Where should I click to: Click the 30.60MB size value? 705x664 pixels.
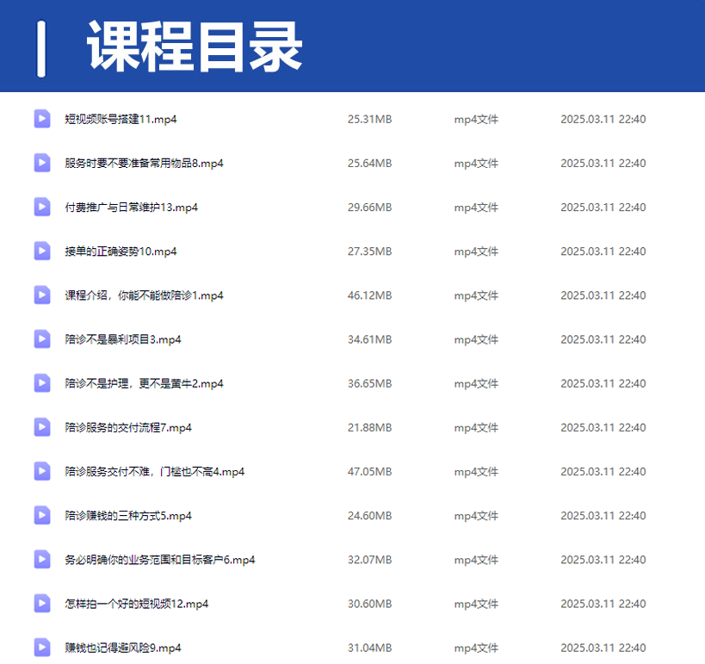point(369,605)
